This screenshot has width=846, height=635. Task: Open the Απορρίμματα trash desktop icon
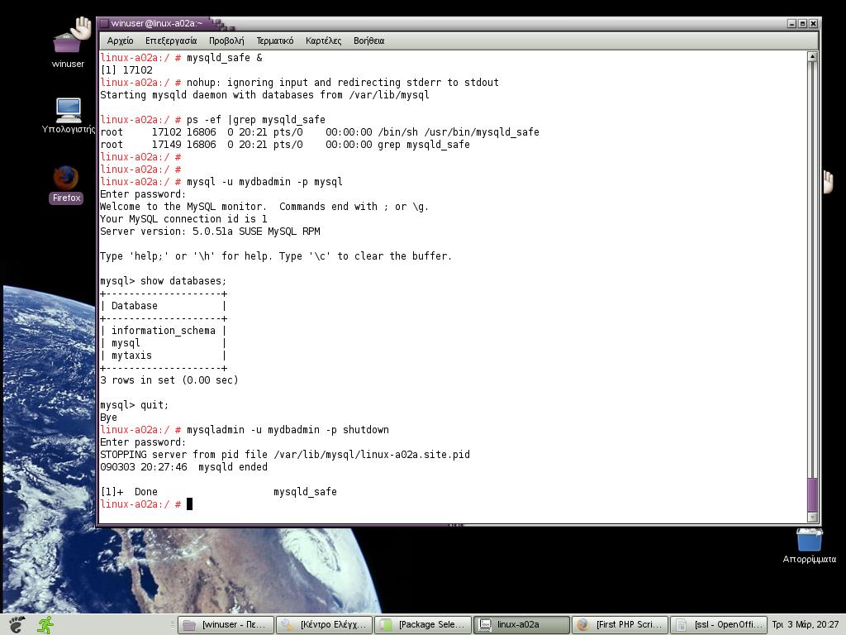point(810,546)
